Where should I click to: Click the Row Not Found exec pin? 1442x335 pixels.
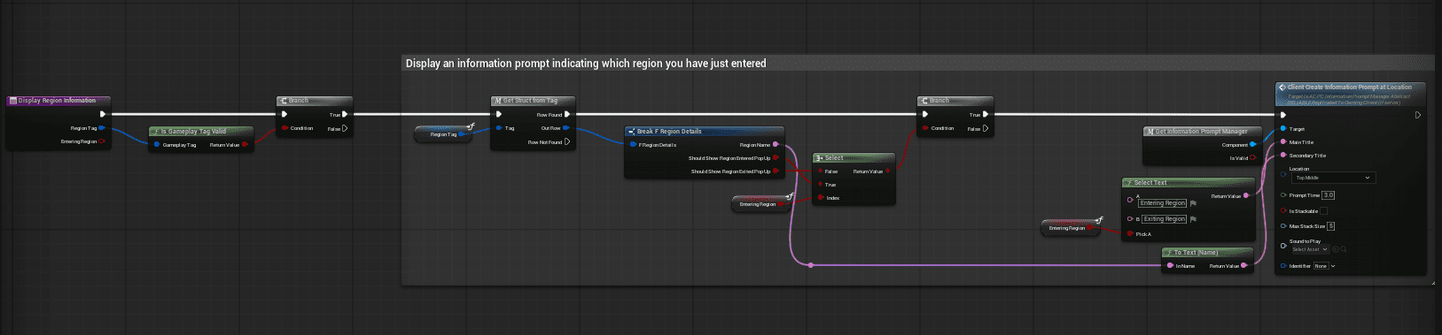click(x=567, y=141)
